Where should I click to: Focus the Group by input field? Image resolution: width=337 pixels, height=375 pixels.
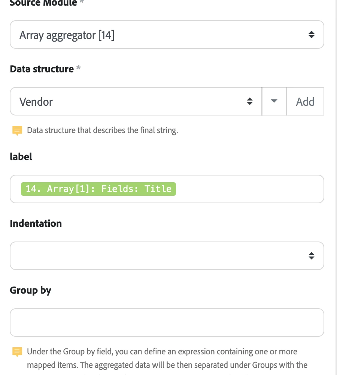pyautogui.click(x=167, y=322)
